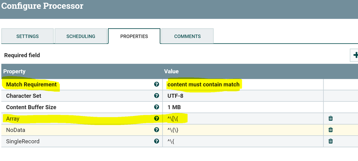Select the Properties tab

pyautogui.click(x=134, y=36)
